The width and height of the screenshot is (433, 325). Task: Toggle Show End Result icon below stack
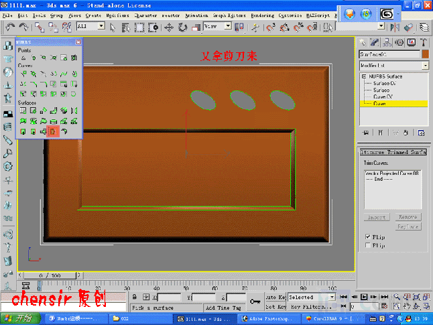[x=381, y=133]
